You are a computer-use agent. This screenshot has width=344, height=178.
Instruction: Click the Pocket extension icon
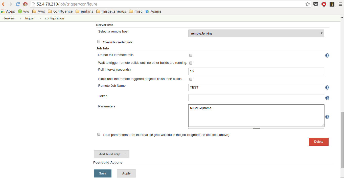click(316, 4)
